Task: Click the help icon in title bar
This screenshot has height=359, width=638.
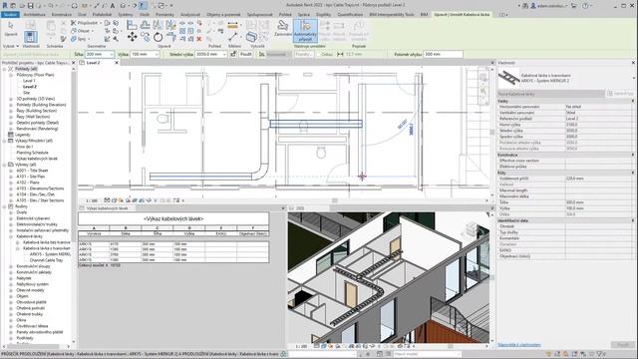Action: 585,6
